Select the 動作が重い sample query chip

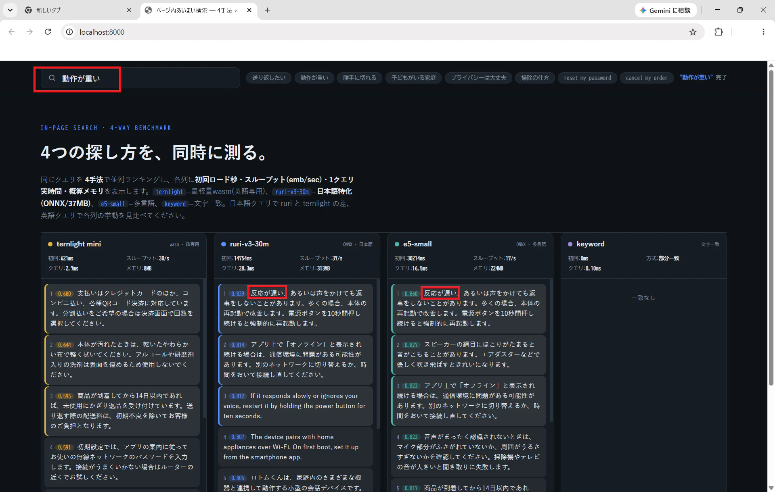click(x=314, y=78)
